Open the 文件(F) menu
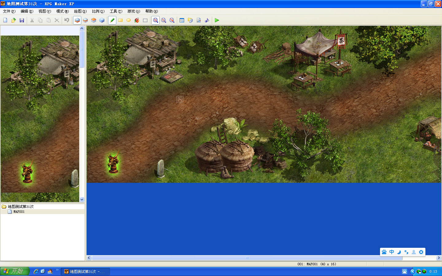The width and height of the screenshot is (442, 276). click(9, 11)
